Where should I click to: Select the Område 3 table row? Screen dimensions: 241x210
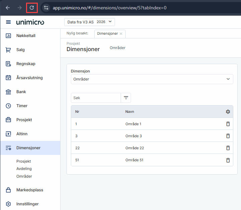point(133,136)
